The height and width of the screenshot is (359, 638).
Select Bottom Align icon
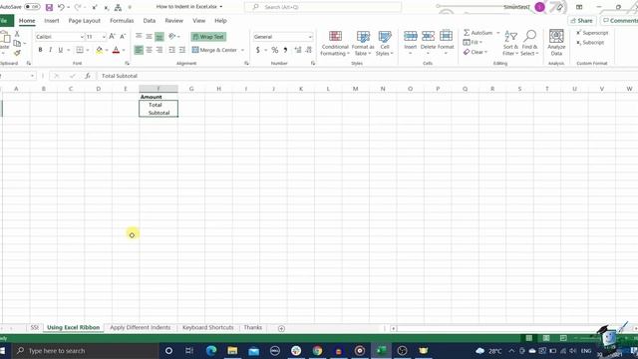click(159, 36)
